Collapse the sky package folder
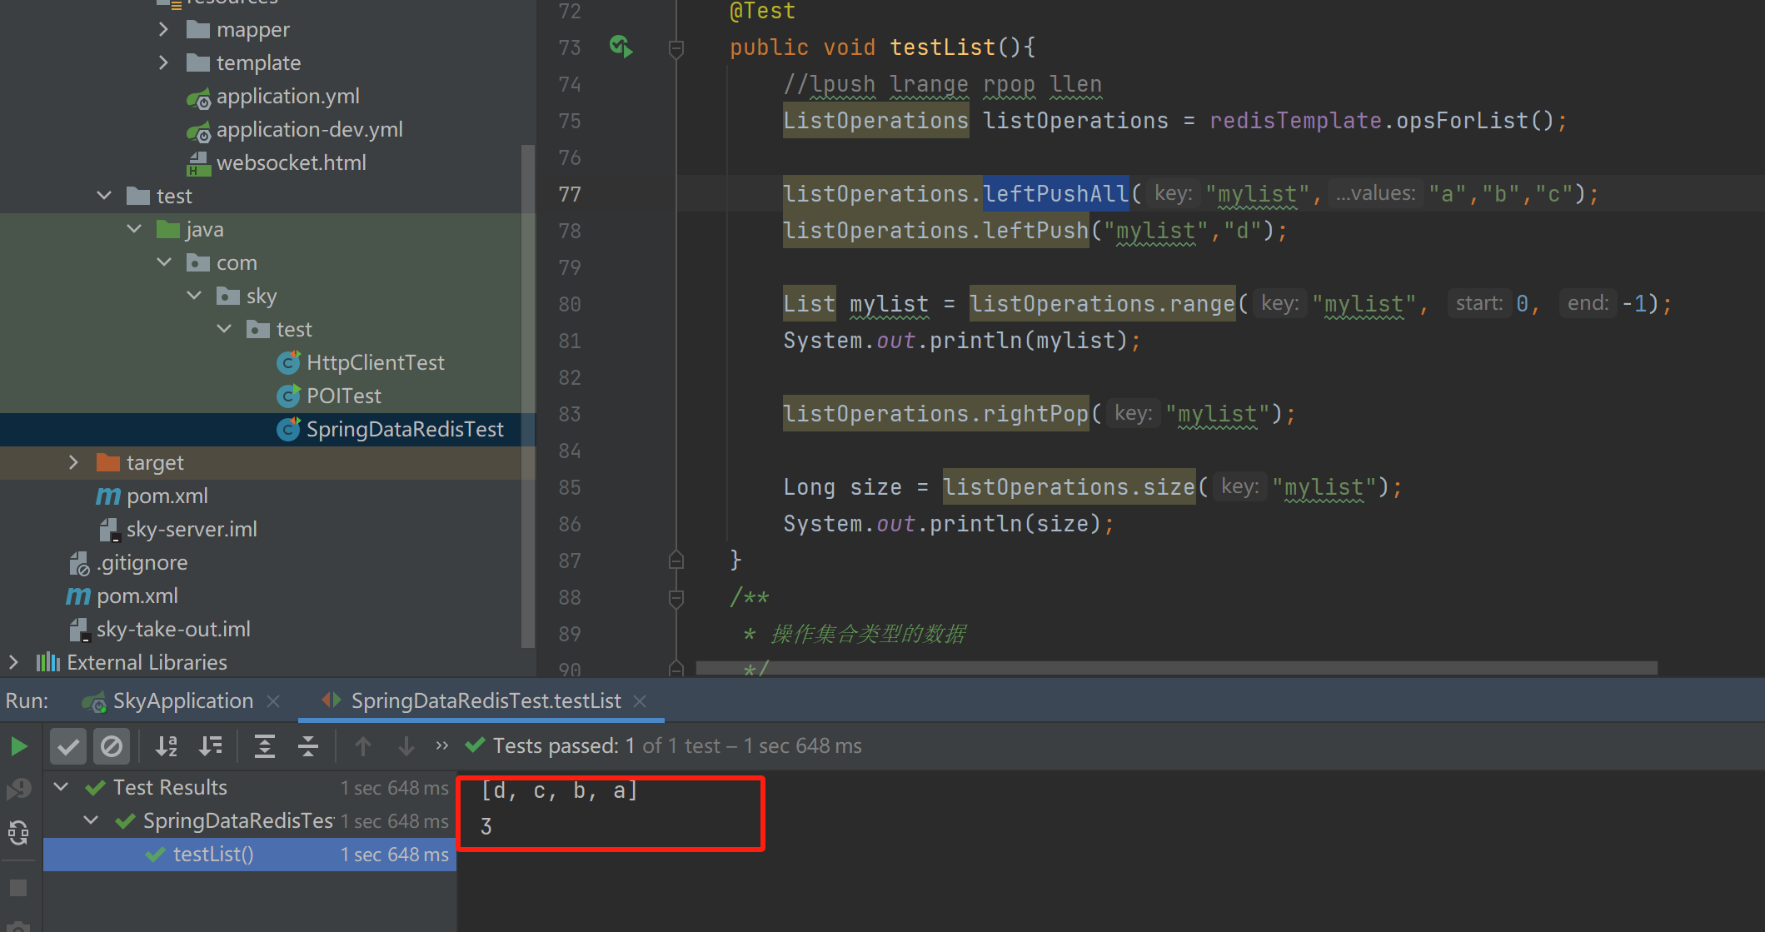This screenshot has height=932, width=1765. coord(194,296)
